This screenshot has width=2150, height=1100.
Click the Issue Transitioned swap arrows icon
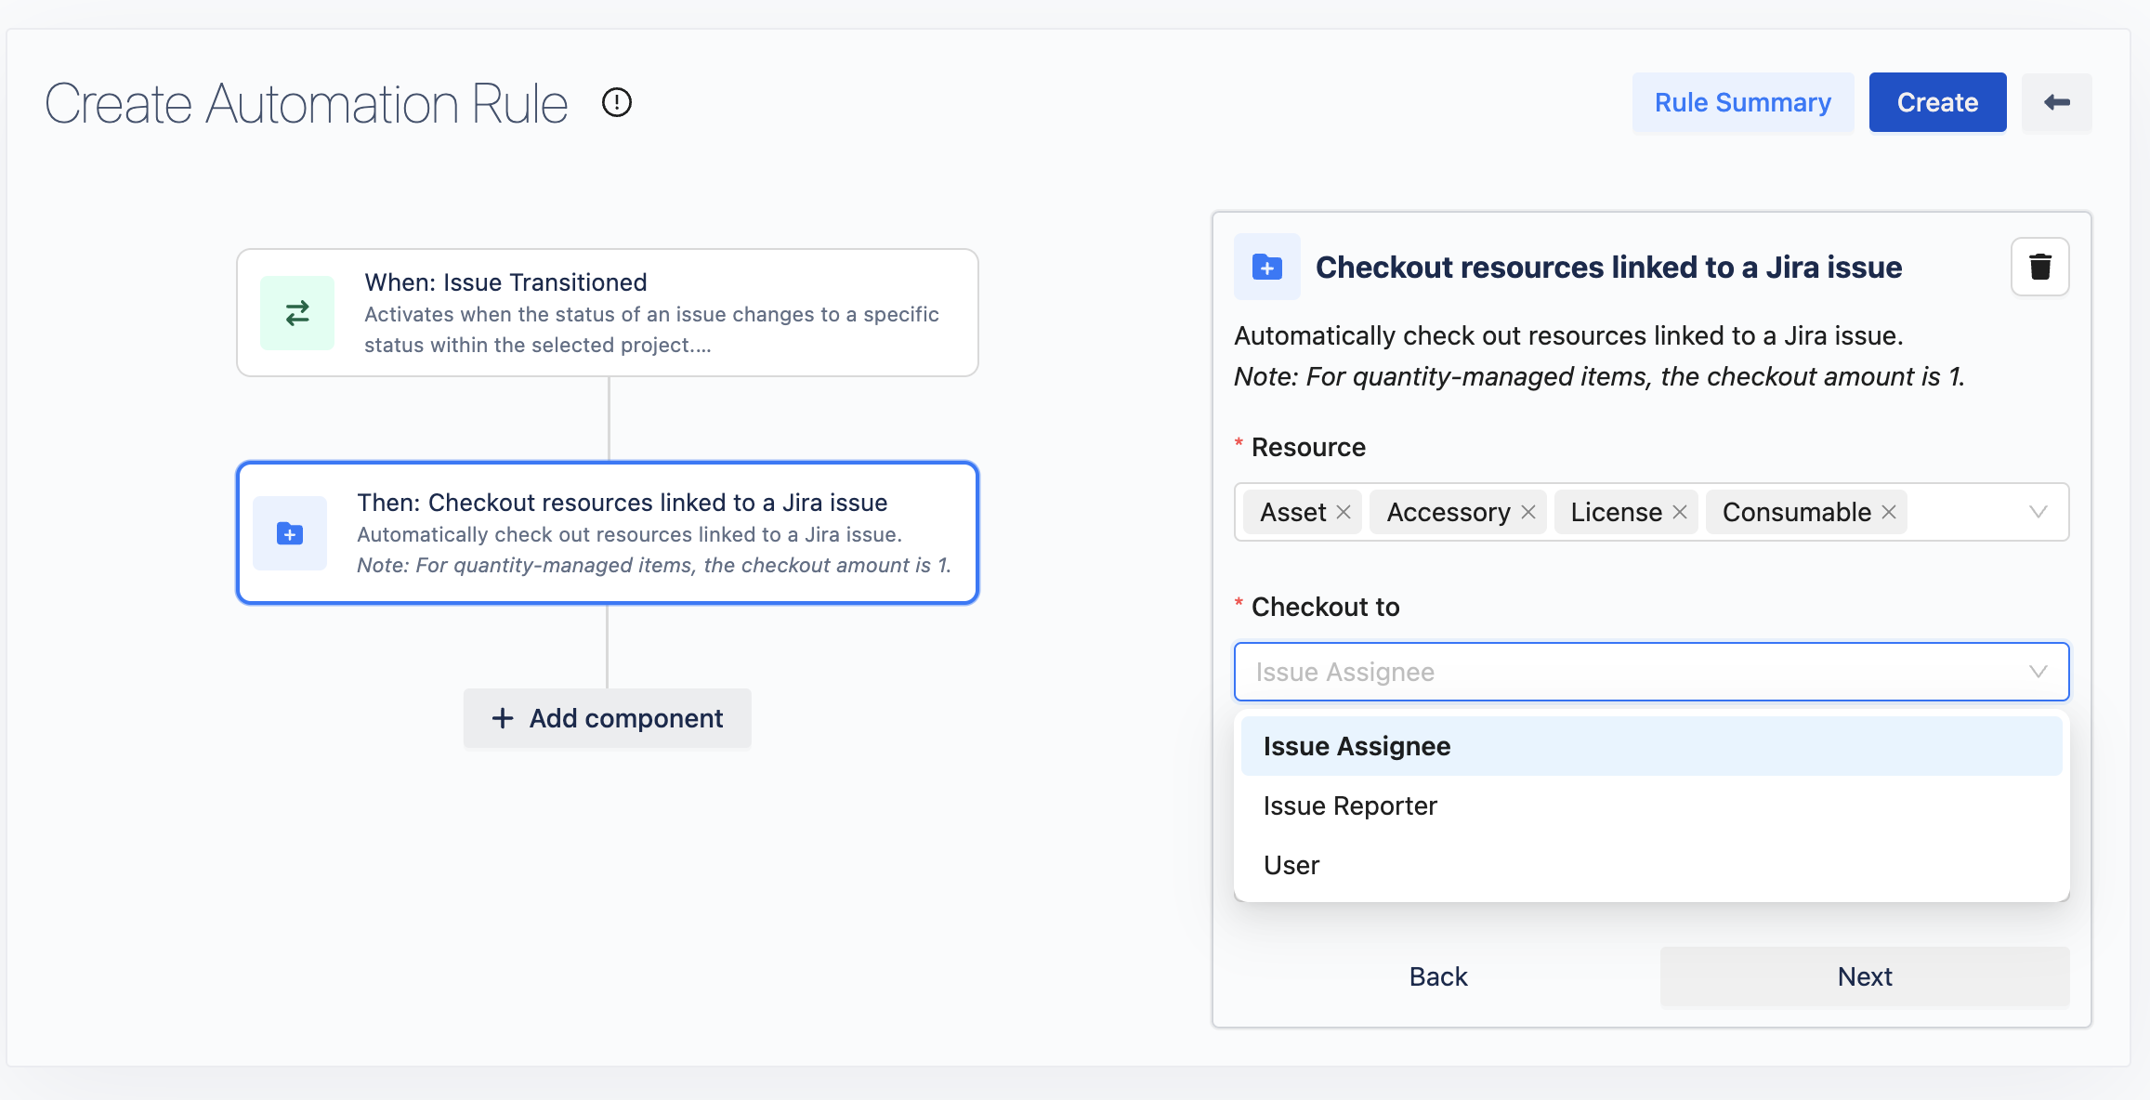pos(297,313)
